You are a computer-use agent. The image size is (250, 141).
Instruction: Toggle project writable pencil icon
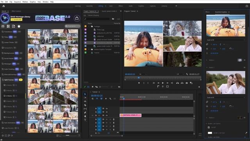coord(85,87)
